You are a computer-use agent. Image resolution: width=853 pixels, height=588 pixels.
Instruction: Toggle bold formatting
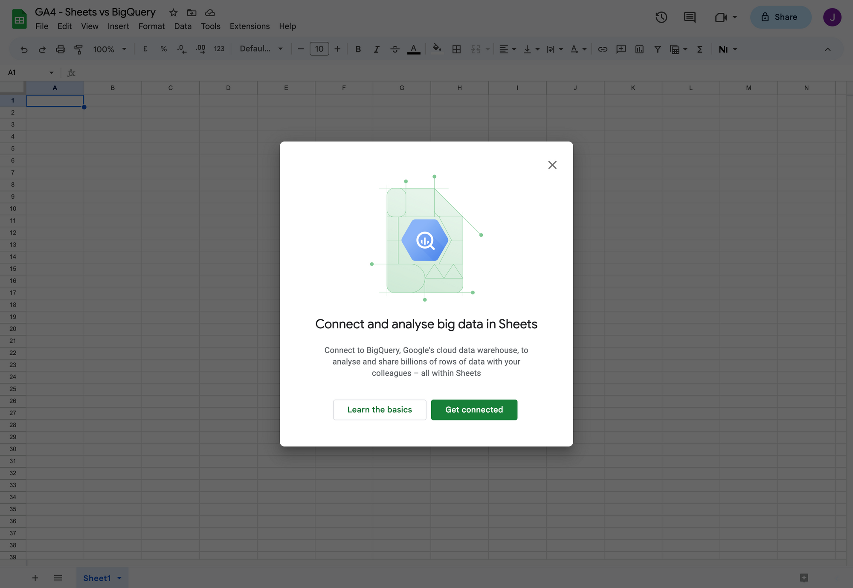pos(358,49)
